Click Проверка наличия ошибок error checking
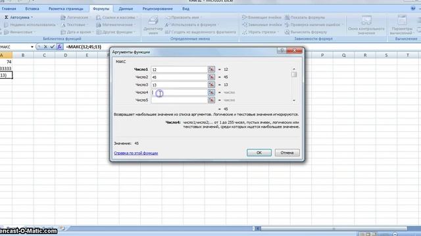The width and height of the screenshot is (421, 236). click(314, 25)
